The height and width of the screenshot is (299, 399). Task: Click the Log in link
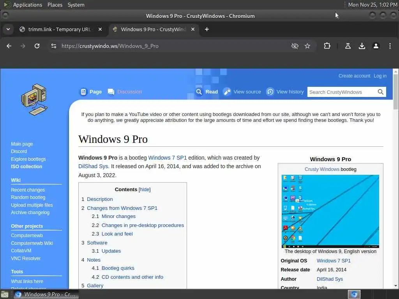(380, 76)
